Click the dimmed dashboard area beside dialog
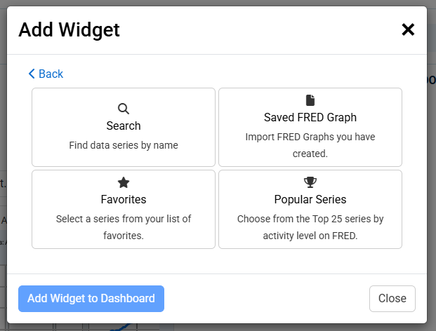Image resolution: width=436 pixels, height=331 pixels. point(431,167)
